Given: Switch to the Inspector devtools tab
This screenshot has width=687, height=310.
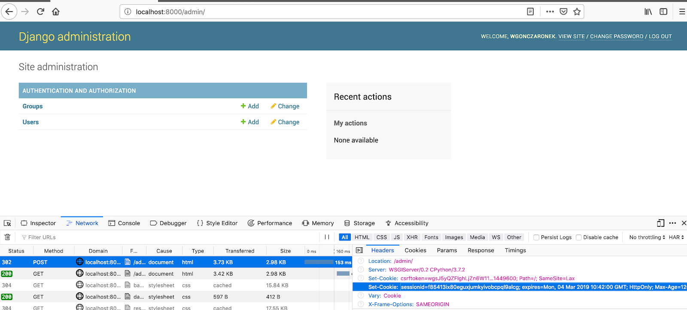Looking at the screenshot, I should 38,223.
